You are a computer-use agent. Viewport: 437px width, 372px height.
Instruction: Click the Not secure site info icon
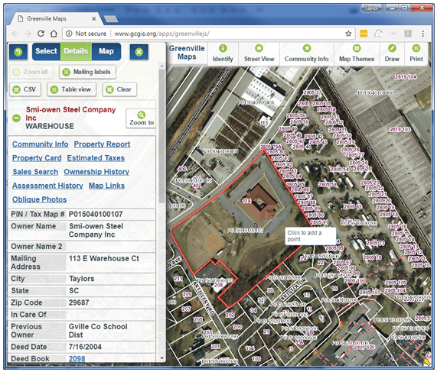click(x=69, y=34)
